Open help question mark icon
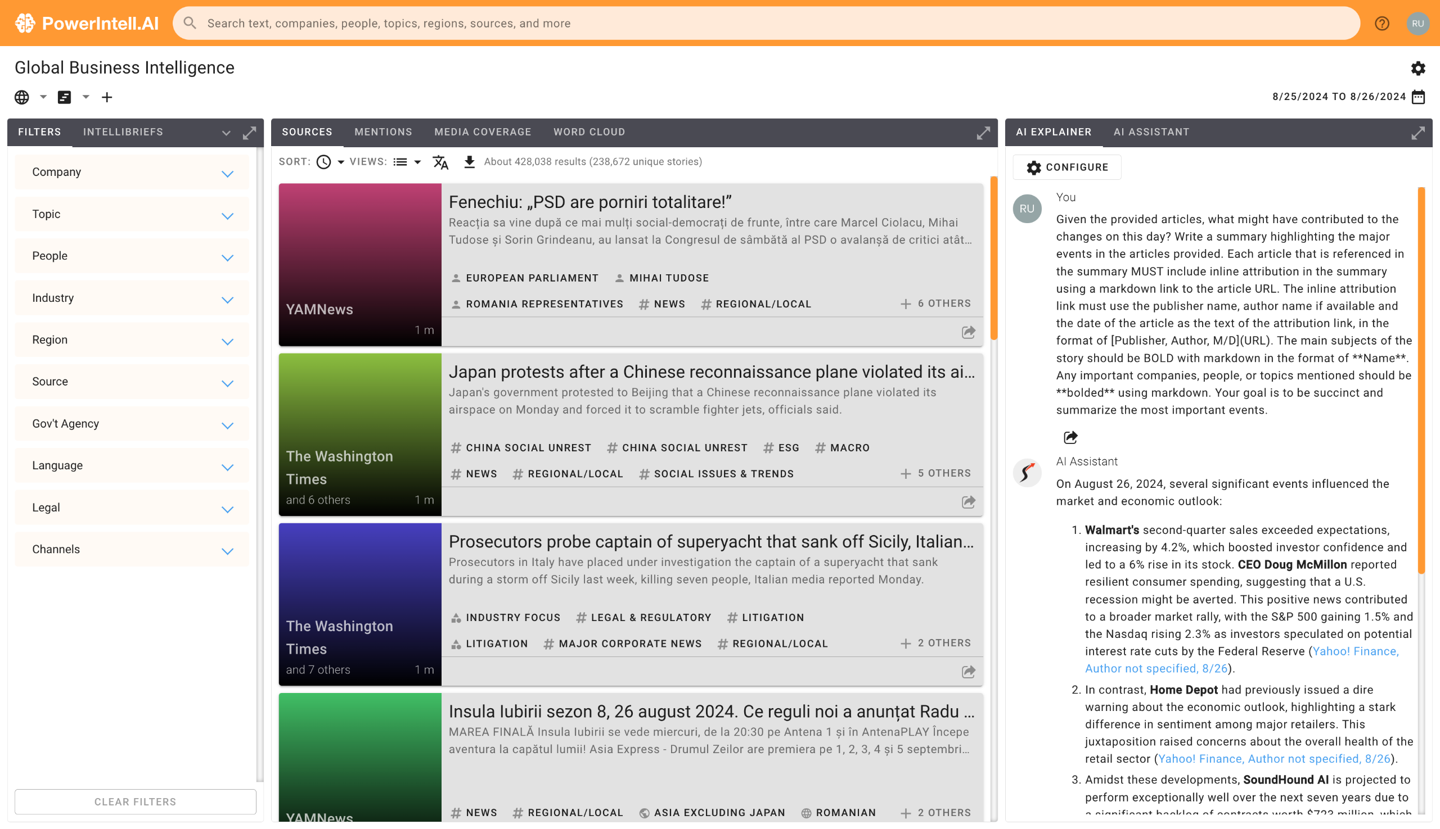This screenshot has height=829, width=1440. coord(1381,24)
